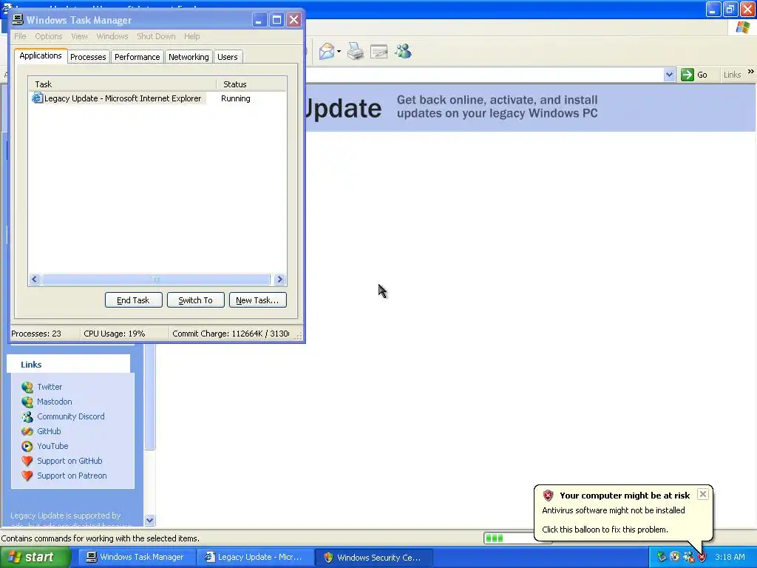Click the Messenger tray icon
757x568 pixels.
tap(688, 558)
